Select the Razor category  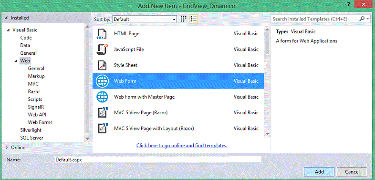tap(34, 92)
